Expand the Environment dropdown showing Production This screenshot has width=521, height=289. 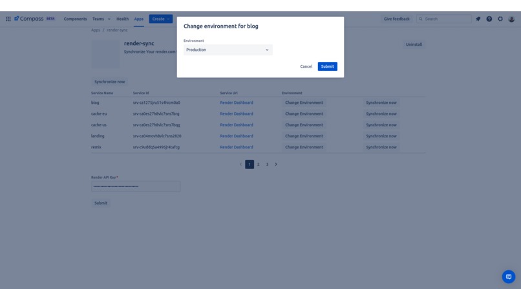(228, 50)
